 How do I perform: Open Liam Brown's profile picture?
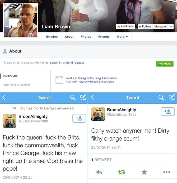click(x=21, y=20)
